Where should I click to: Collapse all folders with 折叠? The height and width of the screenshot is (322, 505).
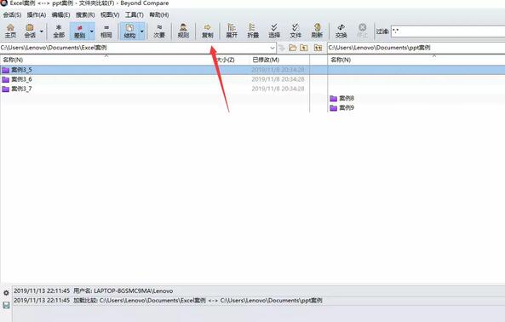[x=253, y=31]
